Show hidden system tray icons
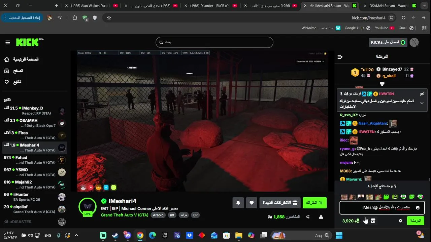 click(76, 235)
